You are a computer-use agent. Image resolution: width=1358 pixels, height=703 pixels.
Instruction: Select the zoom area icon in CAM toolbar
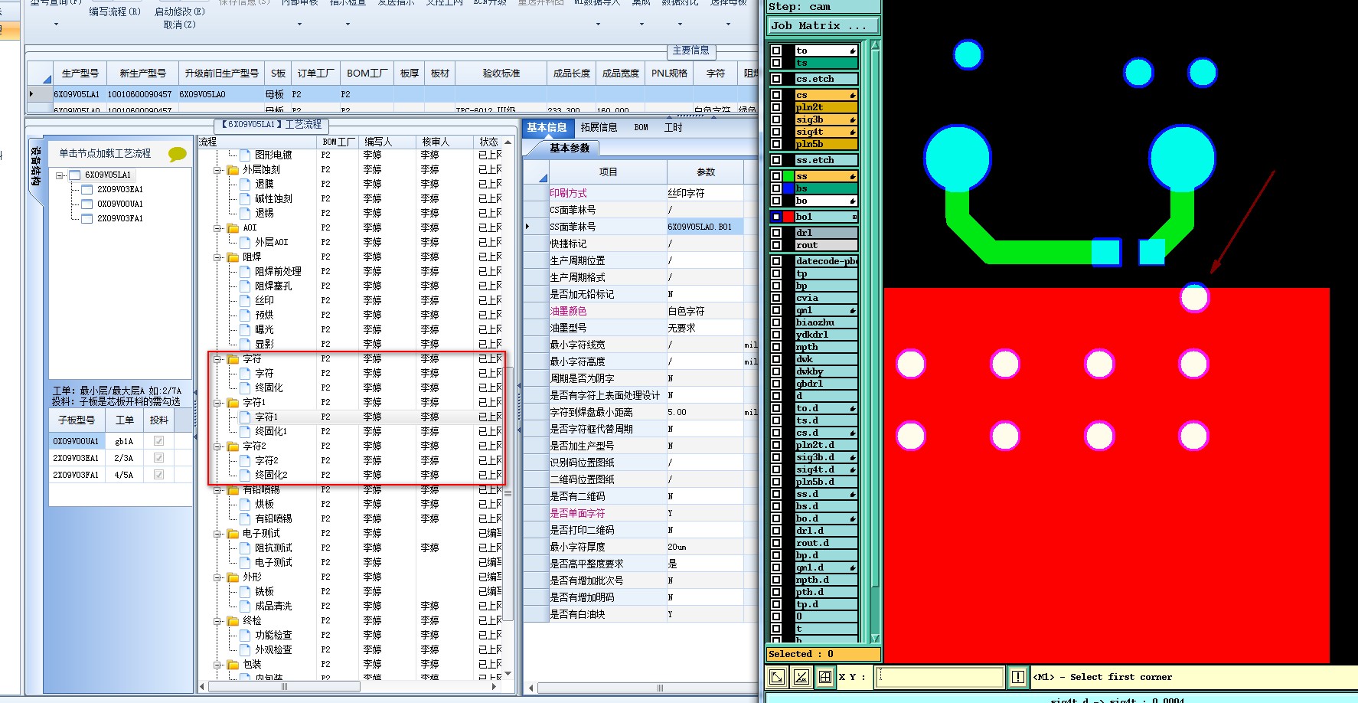pyautogui.click(x=776, y=677)
